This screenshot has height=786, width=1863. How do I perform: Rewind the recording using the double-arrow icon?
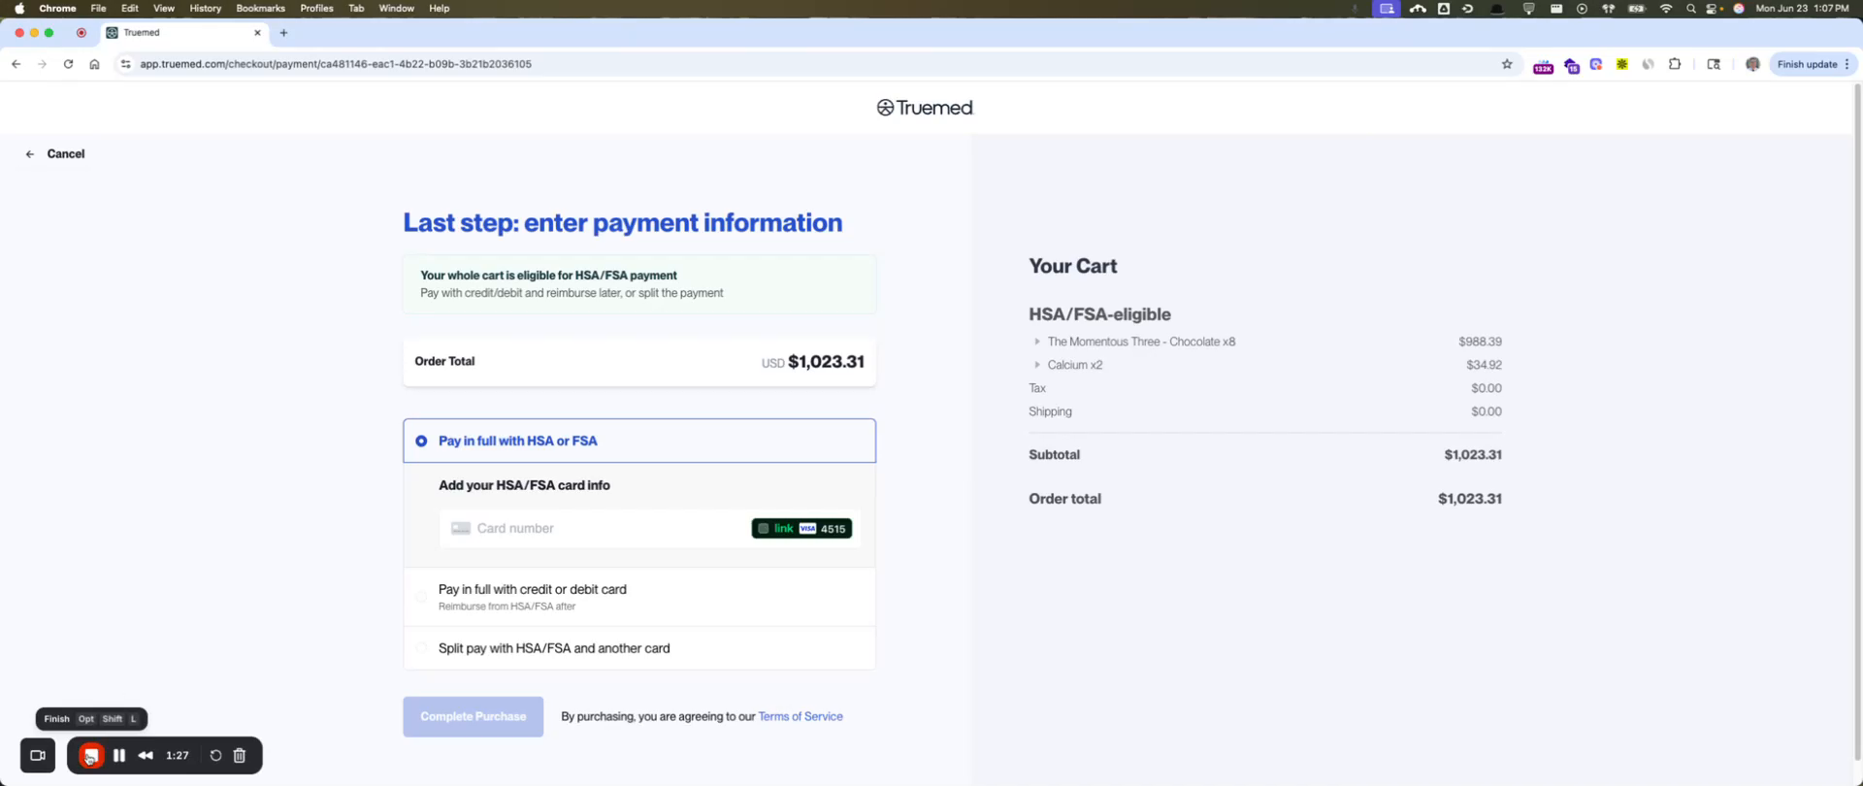(x=146, y=755)
